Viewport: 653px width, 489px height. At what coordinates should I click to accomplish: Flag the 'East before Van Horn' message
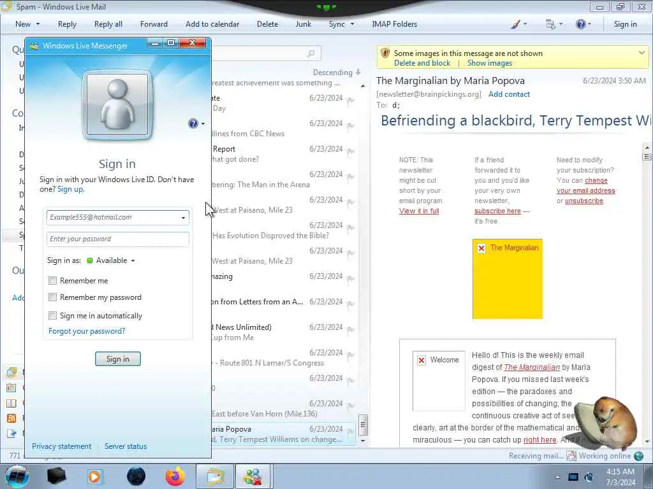coord(350,406)
